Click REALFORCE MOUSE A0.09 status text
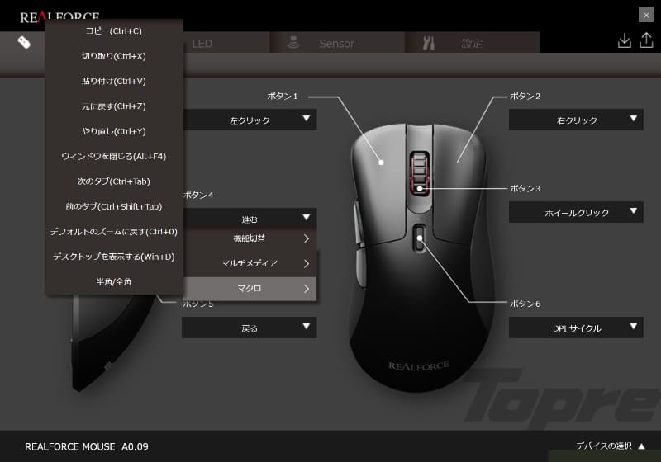661x462 pixels. [87, 446]
